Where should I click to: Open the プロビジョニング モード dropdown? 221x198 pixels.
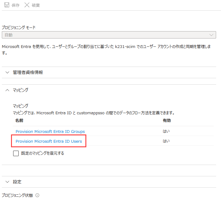pos(109,35)
